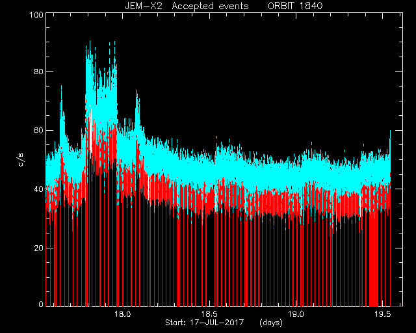Click the 80 label on the y-axis
Image resolution: width=416 pixels, height=333 pixels.
coord(39,72)
